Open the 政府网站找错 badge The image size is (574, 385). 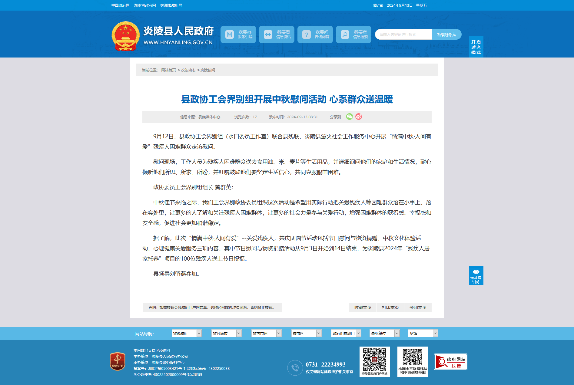coord(451,362)
